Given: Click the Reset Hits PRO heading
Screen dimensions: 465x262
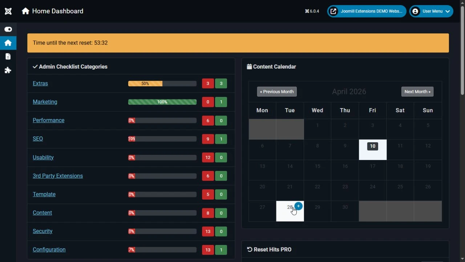Looking at the screenshot, I should click(x=269, y=250).
